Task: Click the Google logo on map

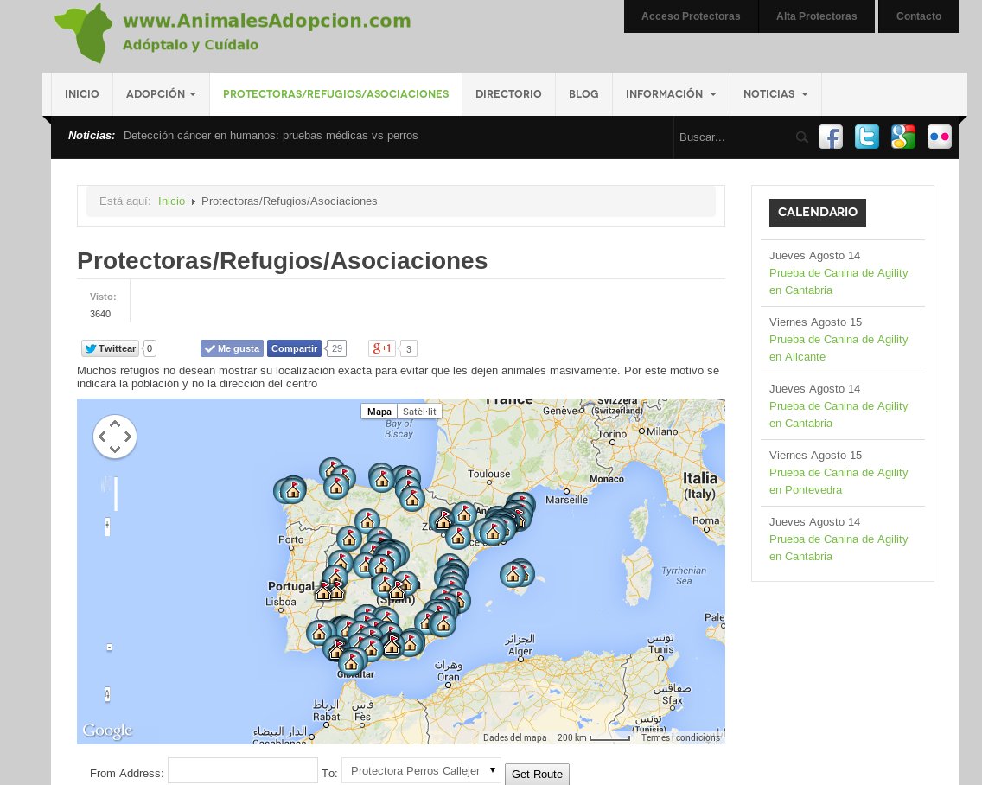Action: click(x=108, y=731)
